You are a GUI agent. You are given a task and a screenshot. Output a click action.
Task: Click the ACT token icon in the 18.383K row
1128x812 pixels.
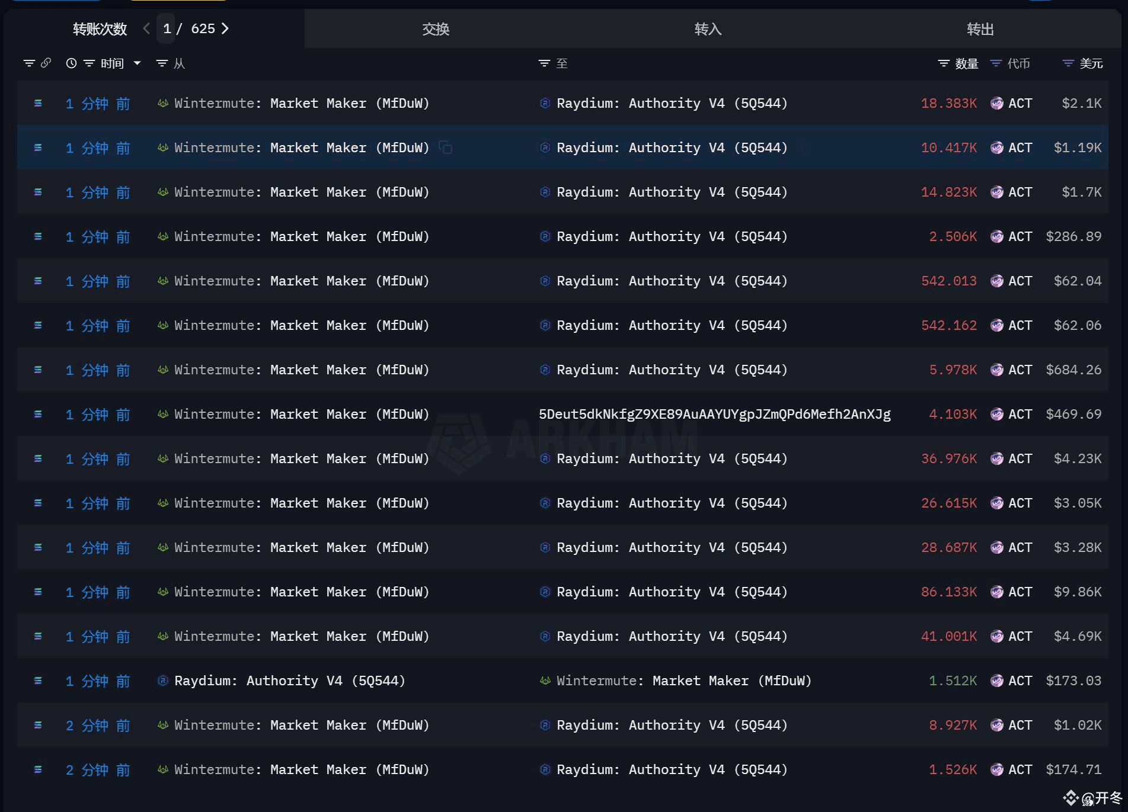(x=997, y=103)
